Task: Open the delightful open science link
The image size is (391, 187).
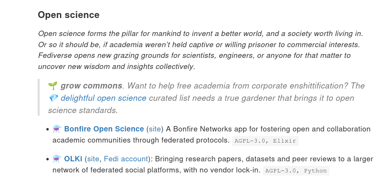Action: pyautogui.click(x=103, y=98)
